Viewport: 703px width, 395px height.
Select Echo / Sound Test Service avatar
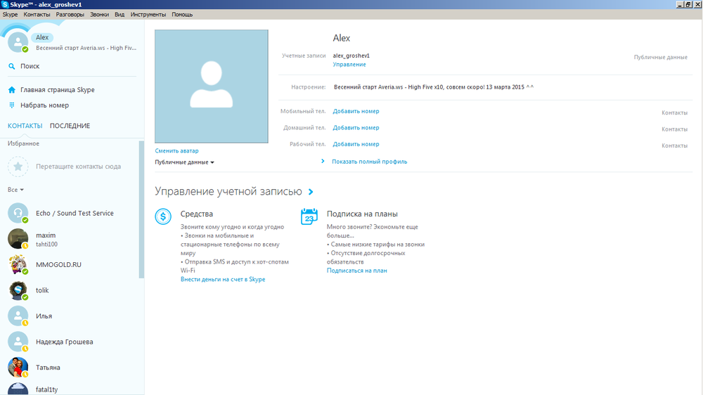click(x=18, y=213)
